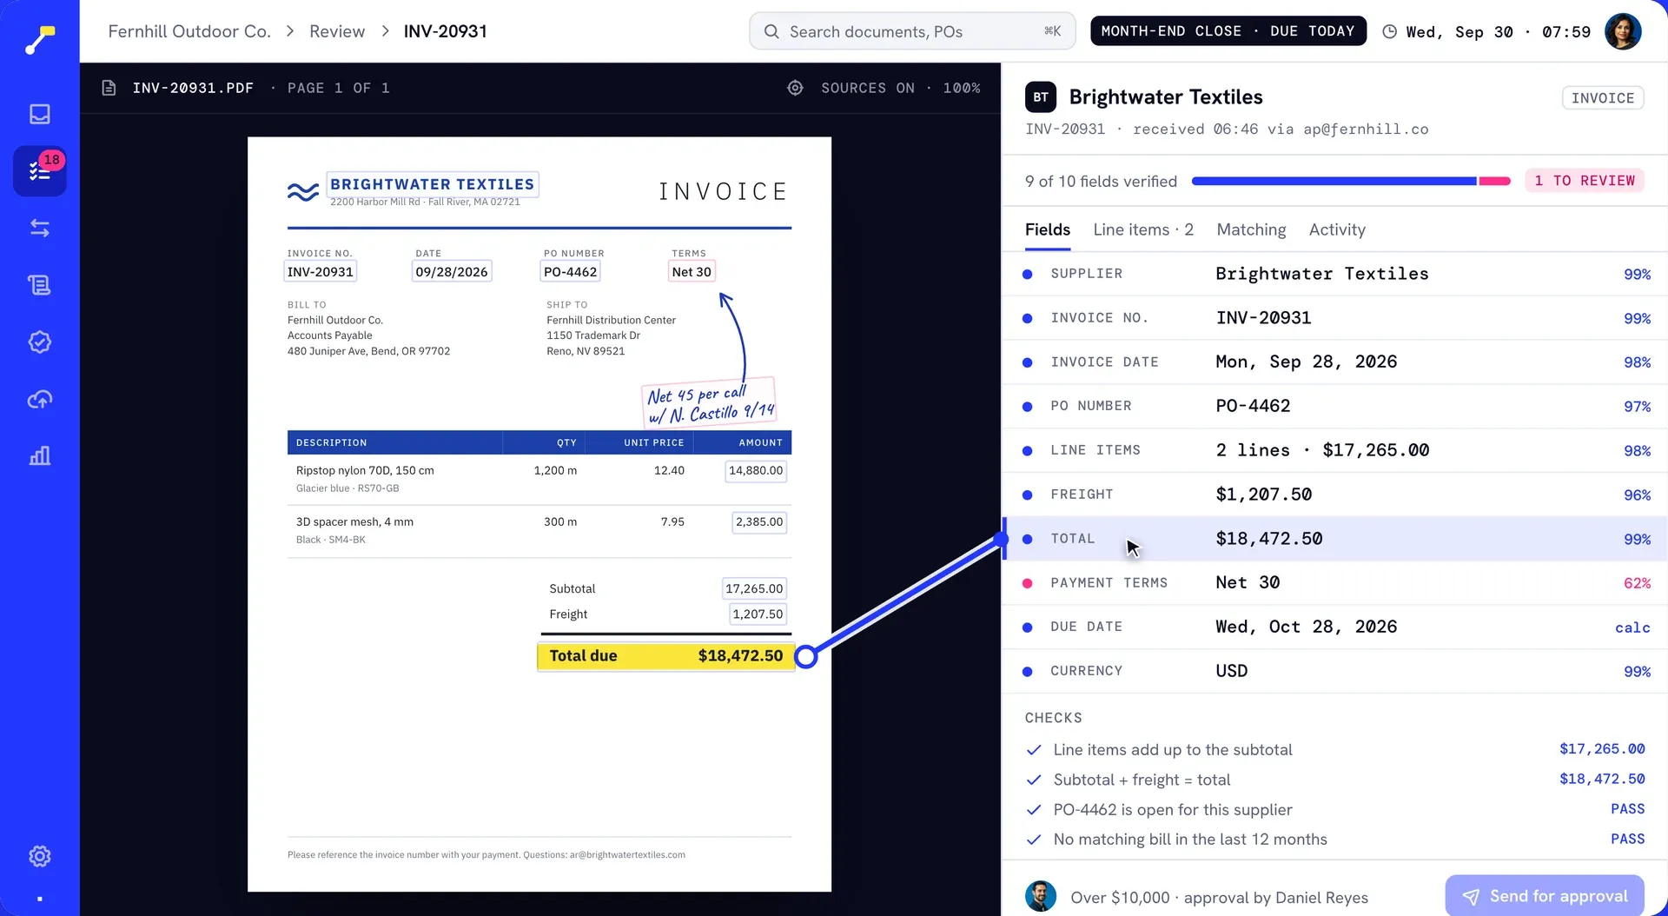Viewport: 1668px width, 916px height.
Task: Select the LINE ITEMS field row
Action: 1335,450
